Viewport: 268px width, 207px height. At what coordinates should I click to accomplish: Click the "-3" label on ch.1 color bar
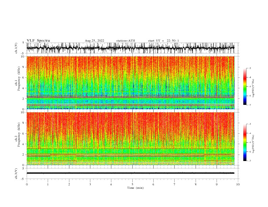(249, 68)
